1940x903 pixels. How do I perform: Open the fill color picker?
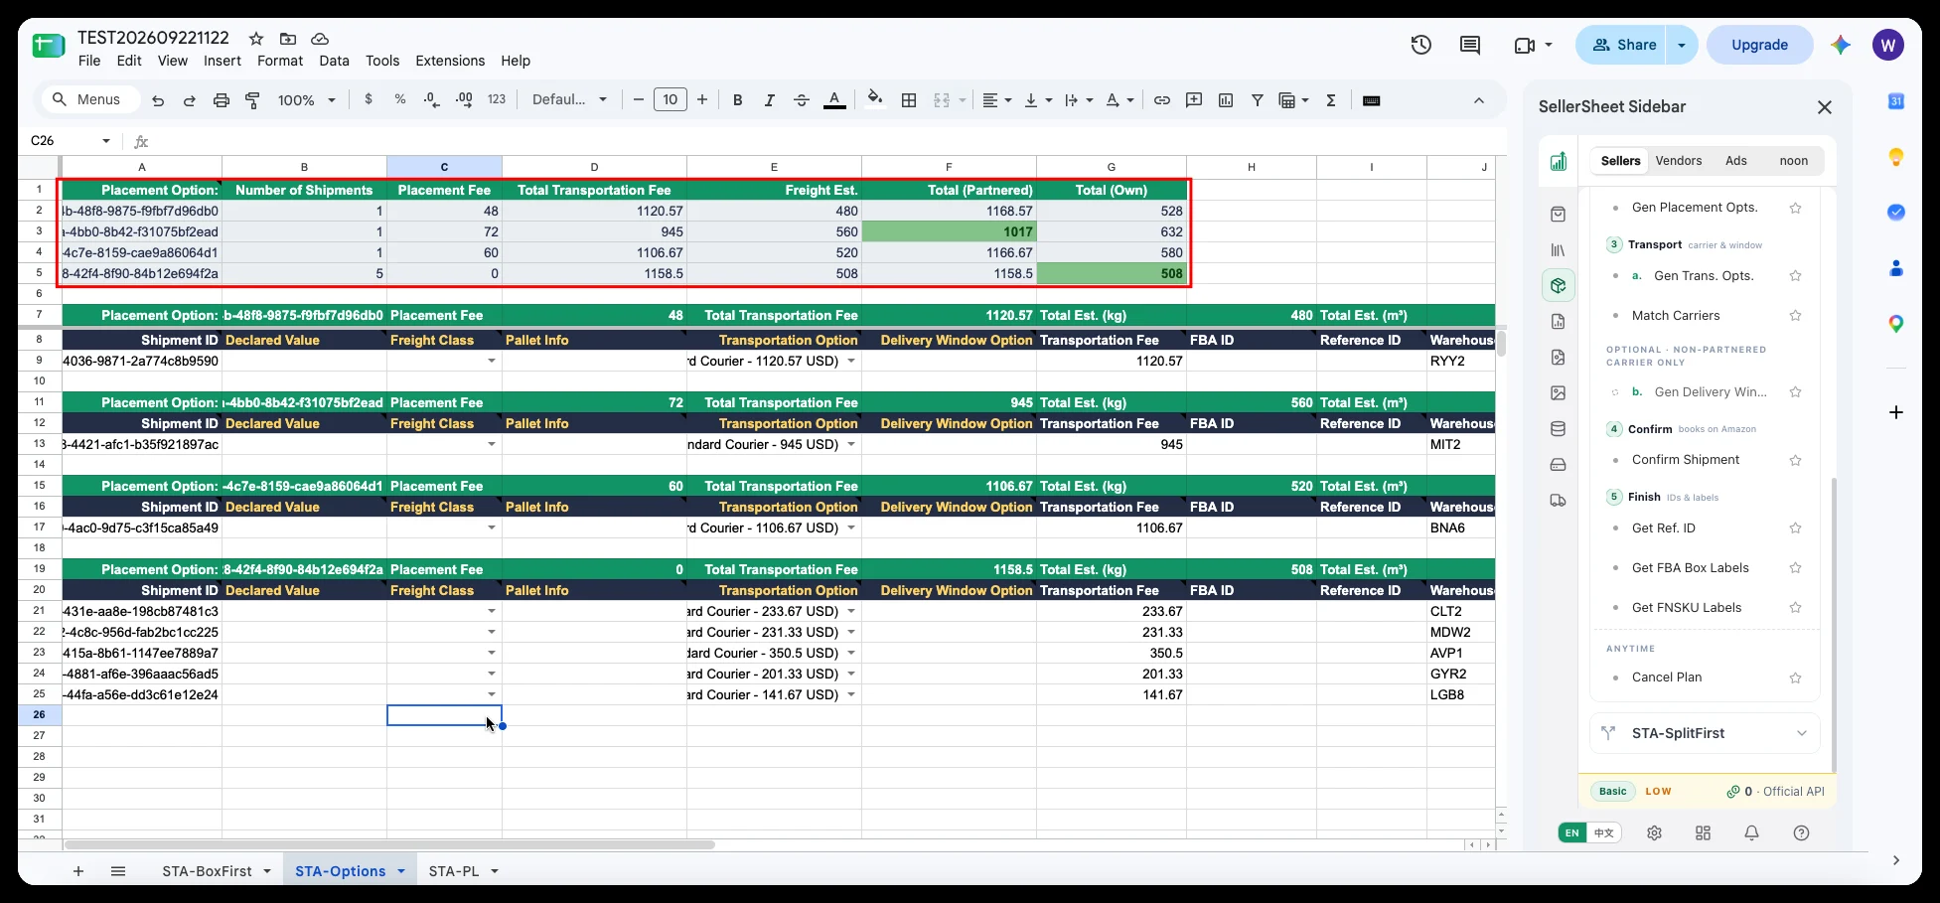(x=875, y=99)
